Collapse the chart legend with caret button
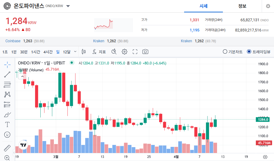The height and width of the screenshot is (161, 274). click(22, 76)
